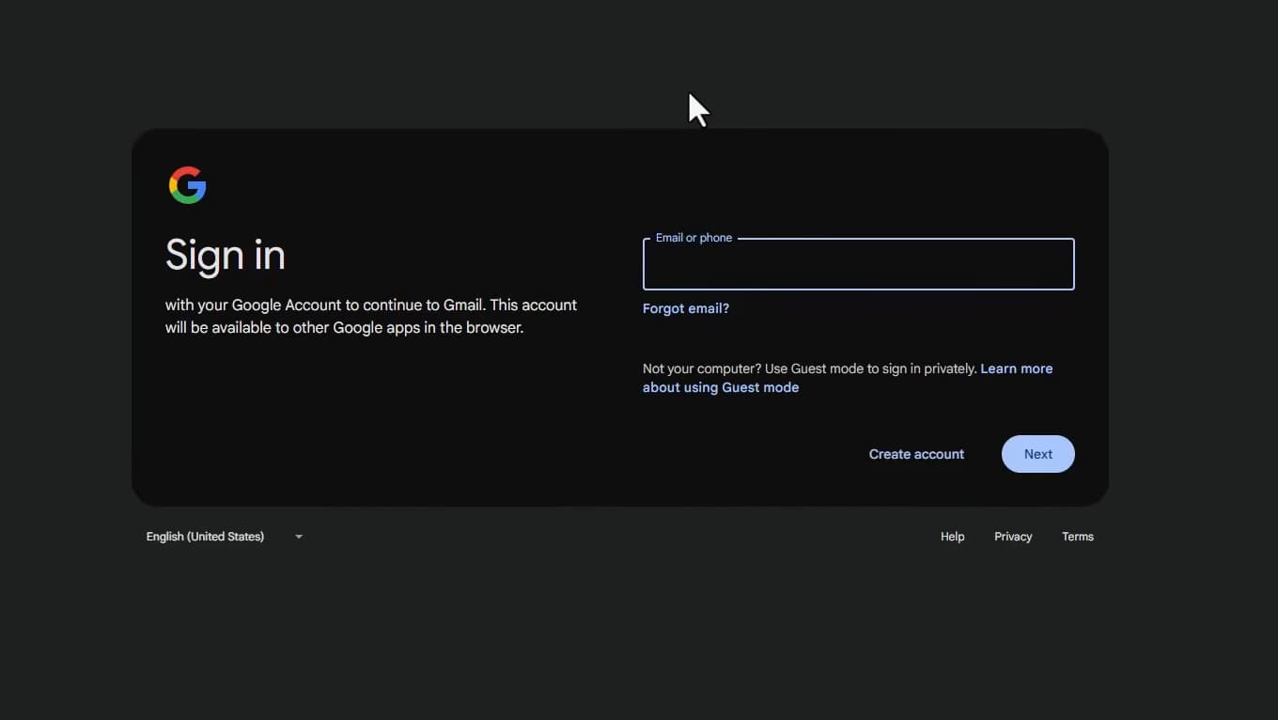The height and width of the screenshot is (720, 1278).
Task: Open Learn more about using Guest mode
Action: click(x=848, y=378)
